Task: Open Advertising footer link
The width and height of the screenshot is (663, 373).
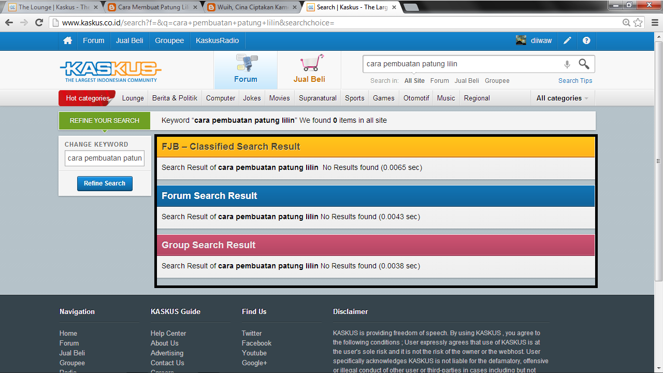Action: [167, 353]
